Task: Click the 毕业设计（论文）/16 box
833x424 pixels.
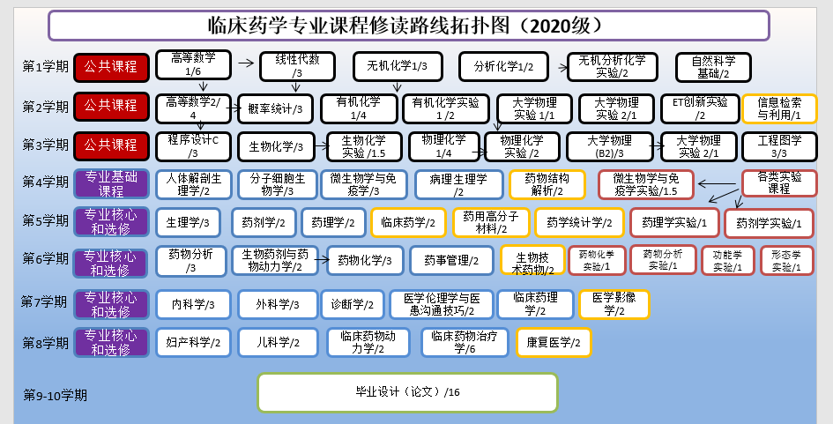Action: 407,392
